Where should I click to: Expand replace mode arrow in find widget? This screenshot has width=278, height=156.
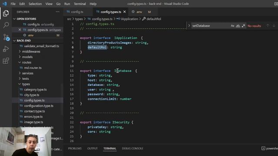click(x=189, y=26)
